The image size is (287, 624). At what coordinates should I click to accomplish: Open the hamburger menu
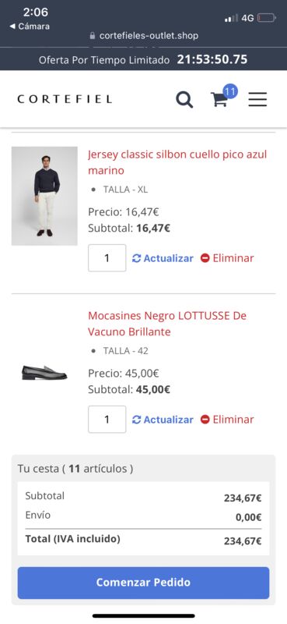click(257, 99)
